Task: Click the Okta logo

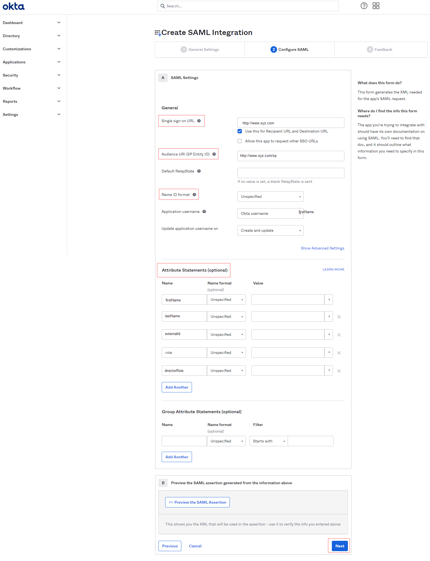Action: point(14,6)
